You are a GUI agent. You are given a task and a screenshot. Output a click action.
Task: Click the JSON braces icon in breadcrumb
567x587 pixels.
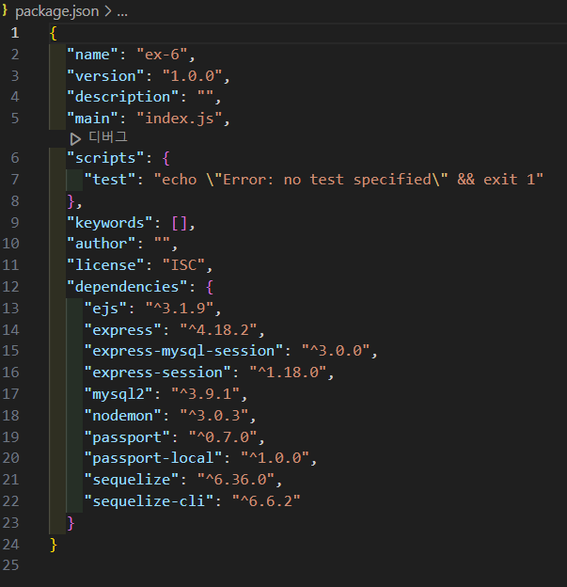point(5,10)
